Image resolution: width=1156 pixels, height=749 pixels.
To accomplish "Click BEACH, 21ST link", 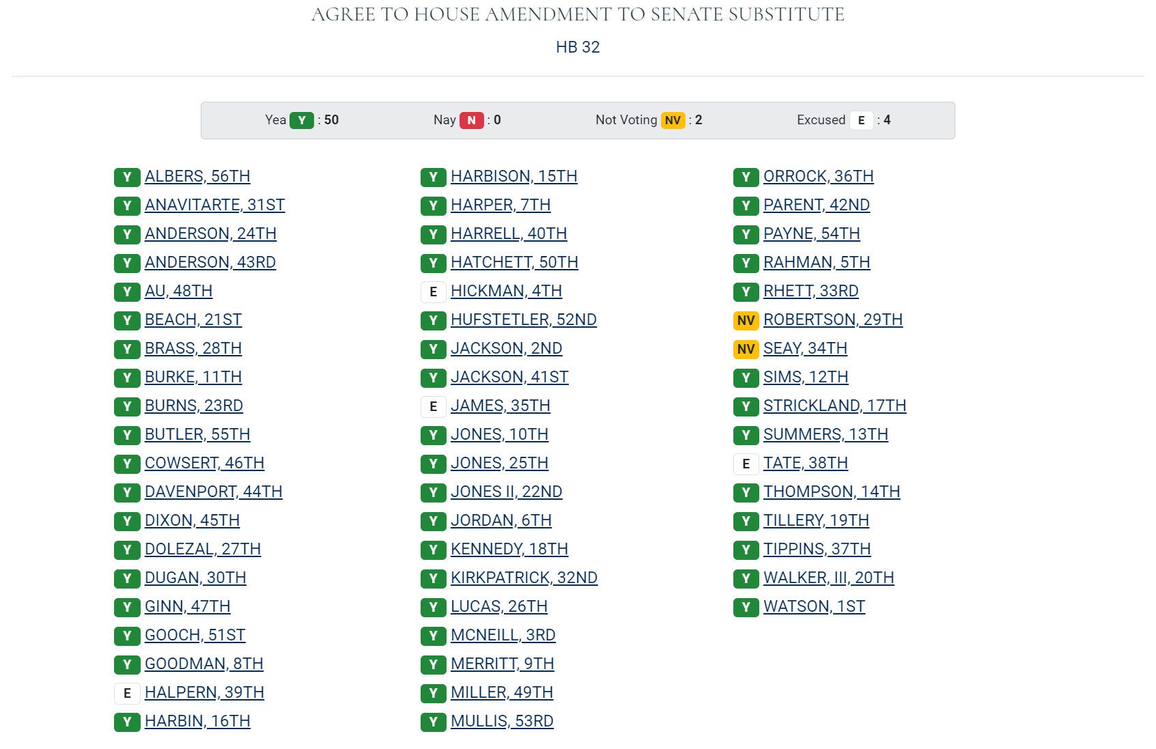I will click(x=193, y=320).
